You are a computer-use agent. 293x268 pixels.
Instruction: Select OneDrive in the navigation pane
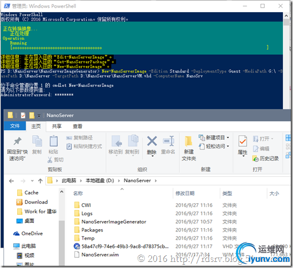(x=28, y=233)
